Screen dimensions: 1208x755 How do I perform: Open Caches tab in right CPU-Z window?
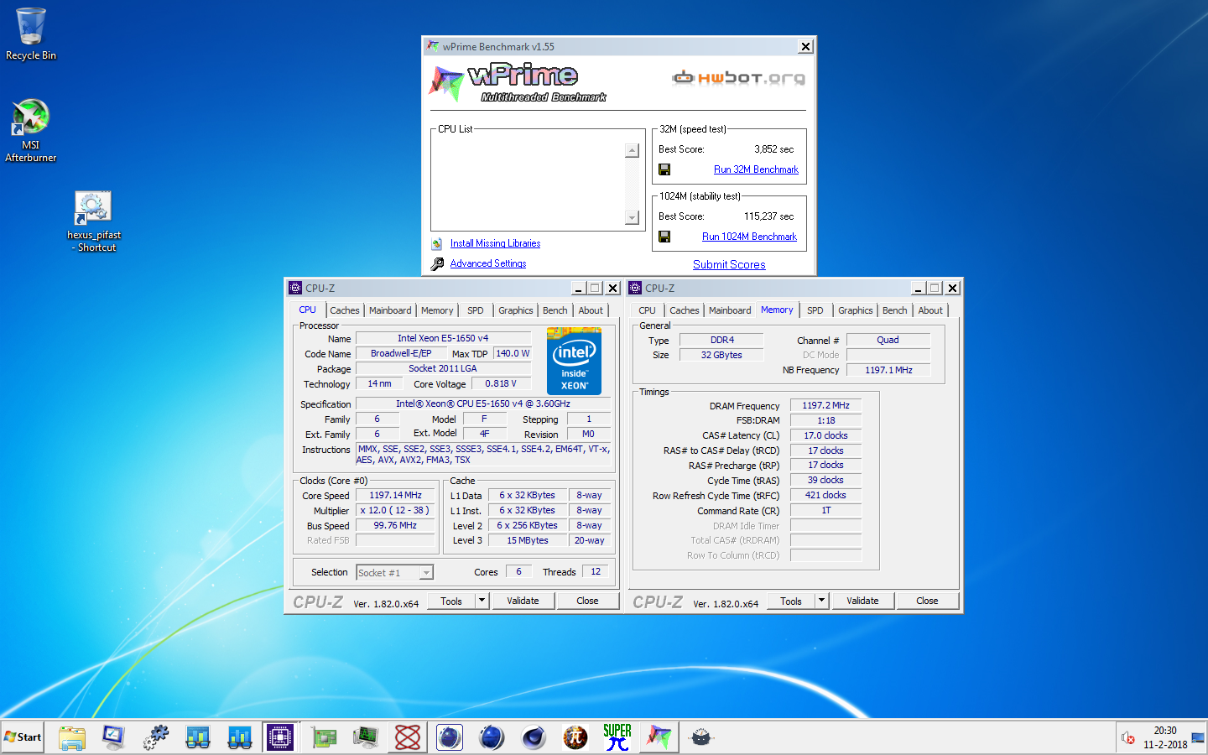[684, 310]
